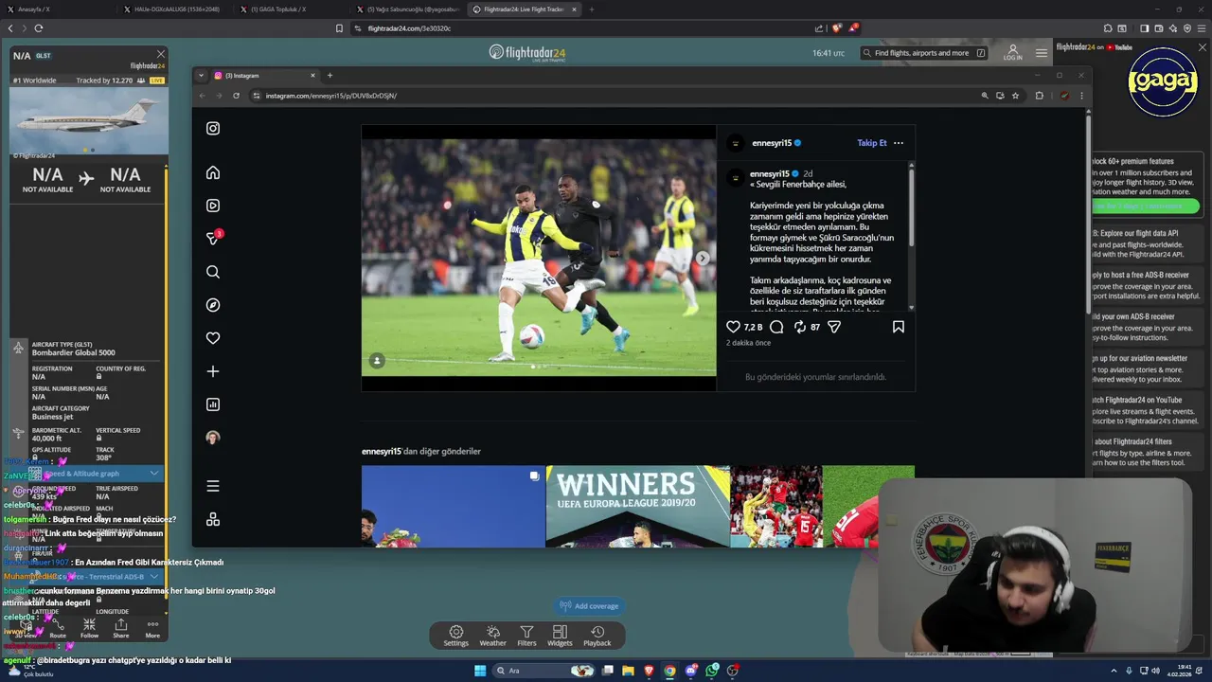Close the Flightradar24 YouTube side panel
1212x682 pixels.
tap(1203, 47)
